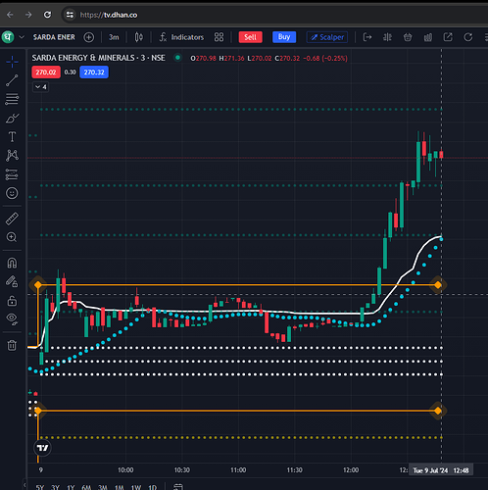488x490 pixels.
Task: Click SARDA ENERGY & MINERALS chart title
Action: 98,58
